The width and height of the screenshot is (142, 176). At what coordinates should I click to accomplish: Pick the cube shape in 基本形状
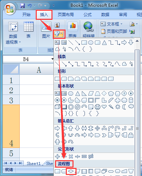57,107
